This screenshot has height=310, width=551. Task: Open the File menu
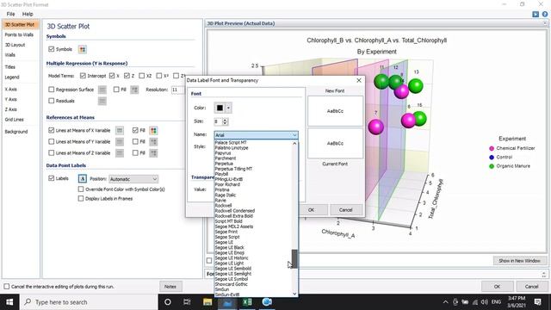click(x=10, y=14)
